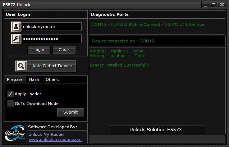Open the Others tab
The image size is (229, 147).
[x=52, y=79]
